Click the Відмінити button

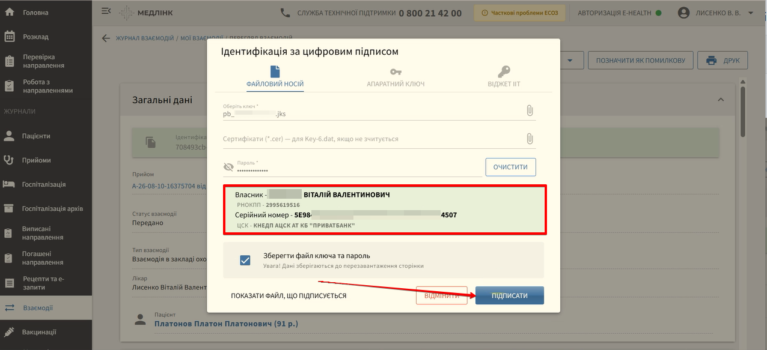pyautogui.click(x=441, y=295)
